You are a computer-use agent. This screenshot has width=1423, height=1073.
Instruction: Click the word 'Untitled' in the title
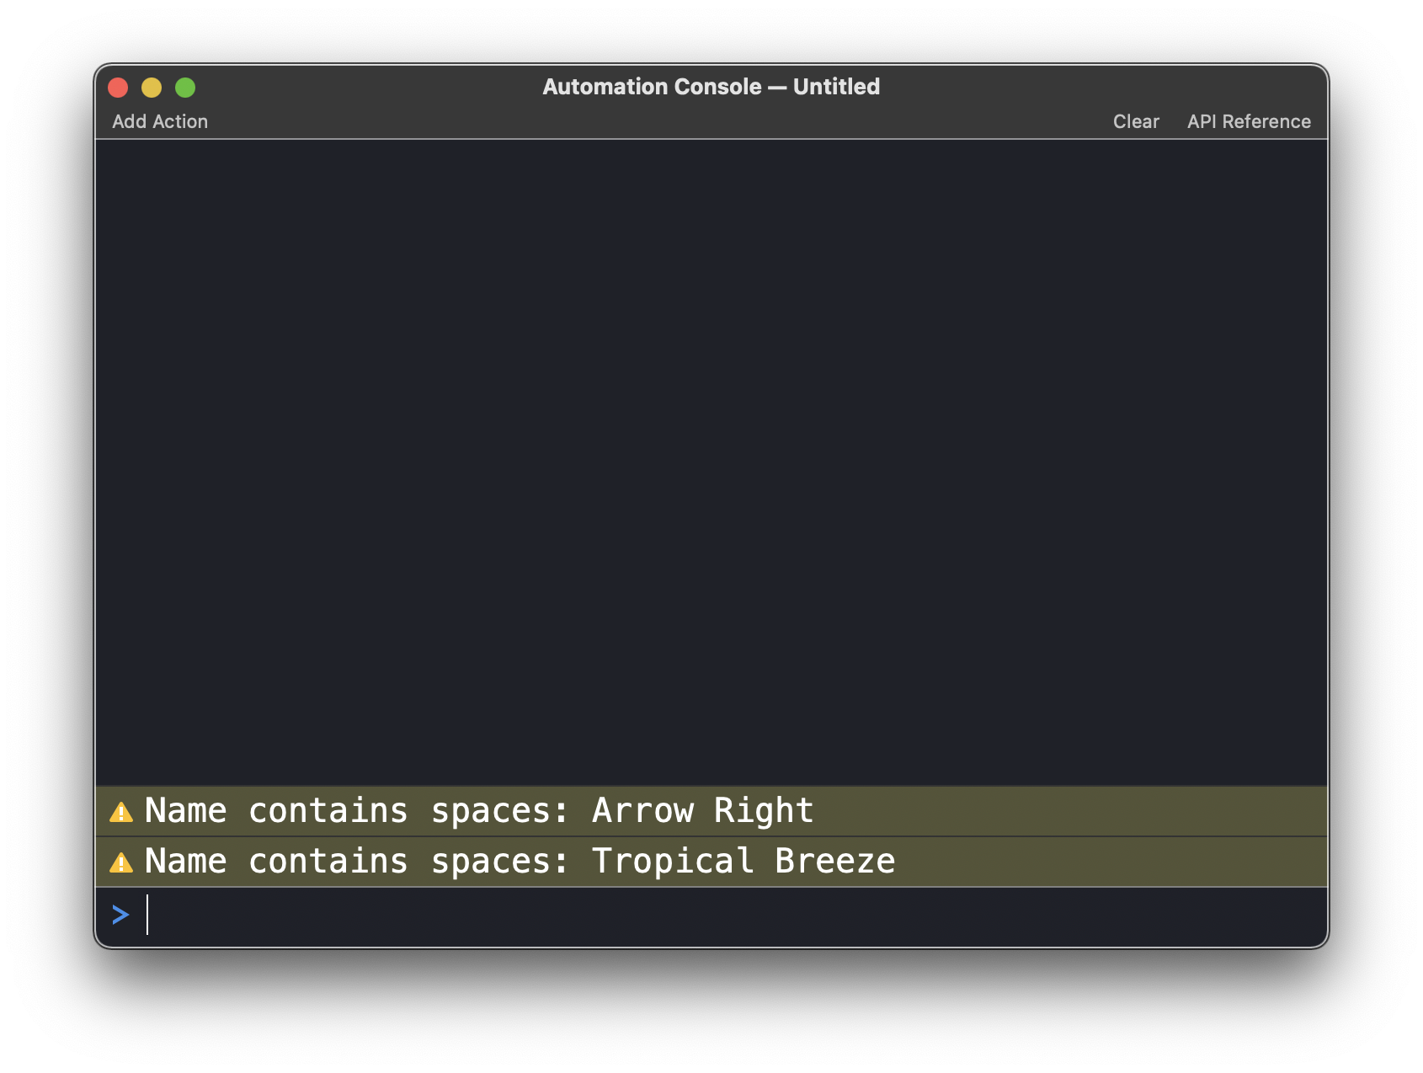click(x=836, y=87)
